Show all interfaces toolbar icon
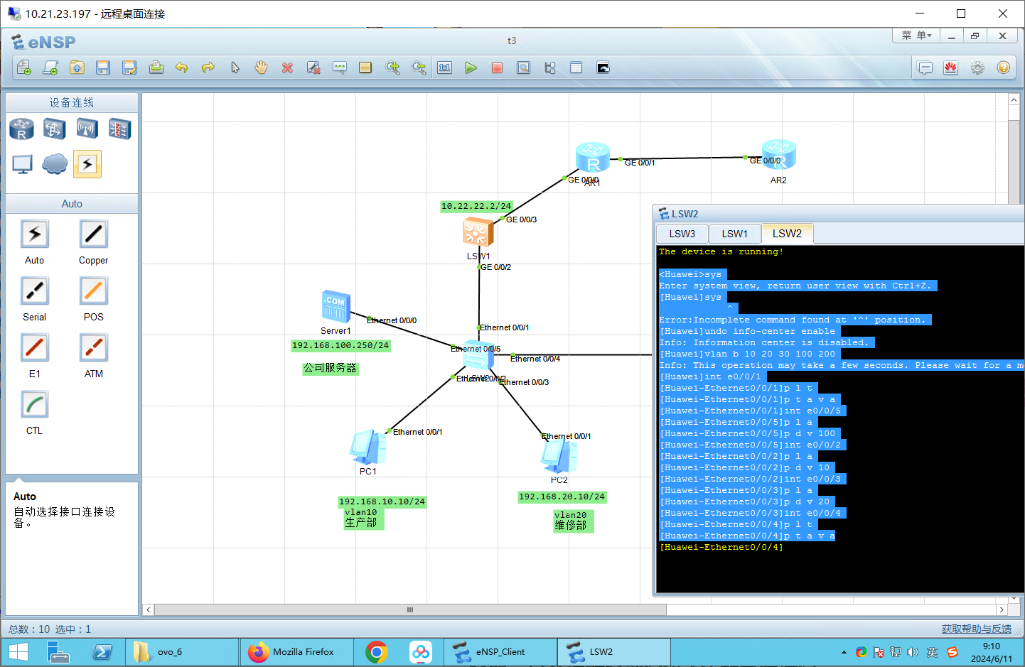Viewport: 1025px width, 667px height. (550, 67)
